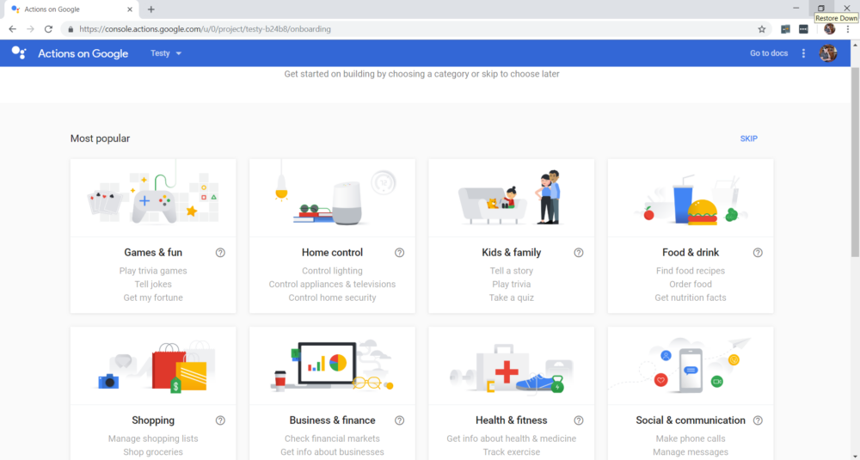The image size is (860, 460).
Task: Choose the Shopping category title
Action: [153, 420]
